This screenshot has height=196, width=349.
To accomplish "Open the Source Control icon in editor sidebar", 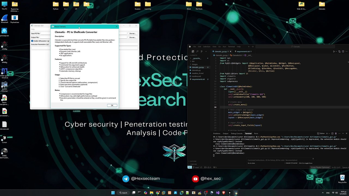I will pos(201,51).
